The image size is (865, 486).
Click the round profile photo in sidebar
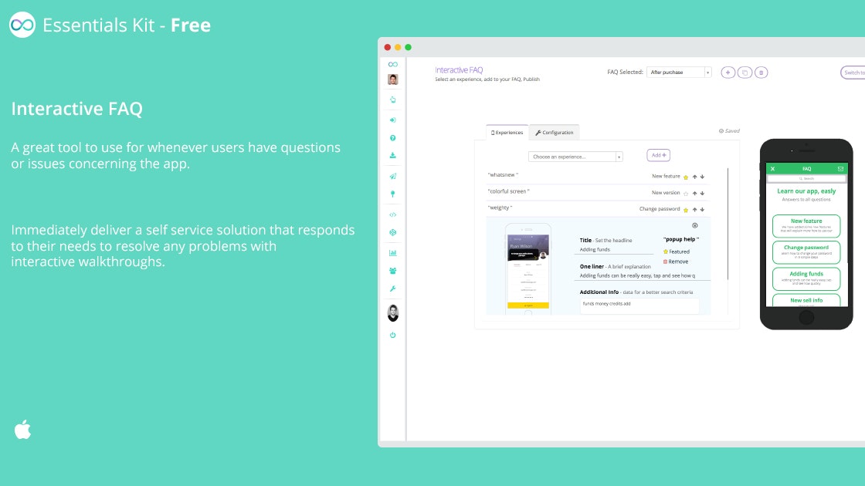(x=393, y=313)
